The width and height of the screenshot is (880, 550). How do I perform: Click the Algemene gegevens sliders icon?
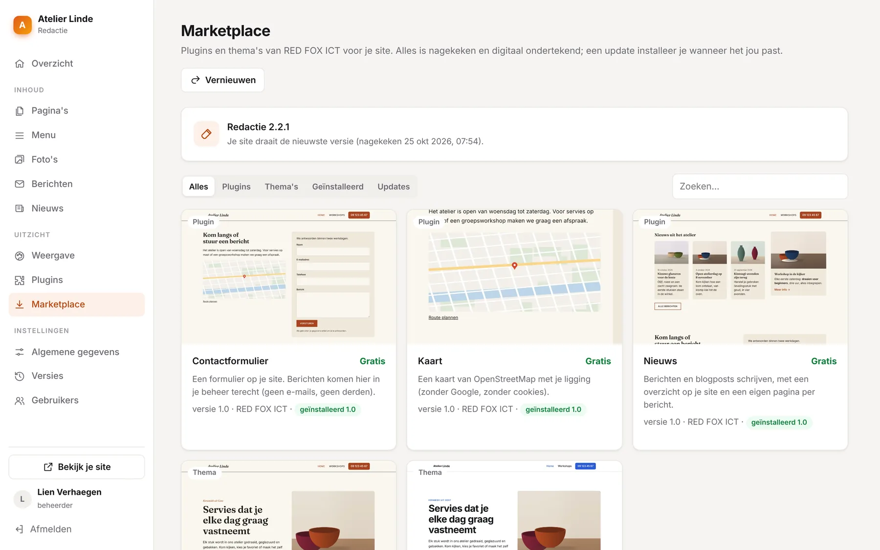[20, 352]
